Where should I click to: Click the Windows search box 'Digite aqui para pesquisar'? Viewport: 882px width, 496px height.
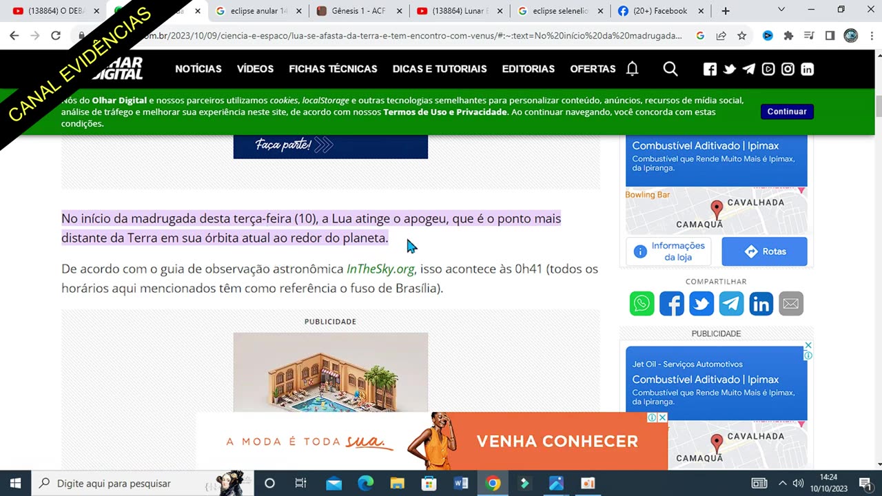pos(143,484)
